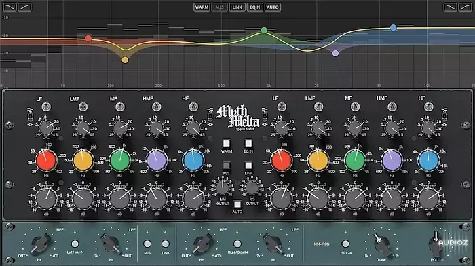475x266 pixels.
Task: Click the Left/Mid HPF knob
Action: (39, 244)
